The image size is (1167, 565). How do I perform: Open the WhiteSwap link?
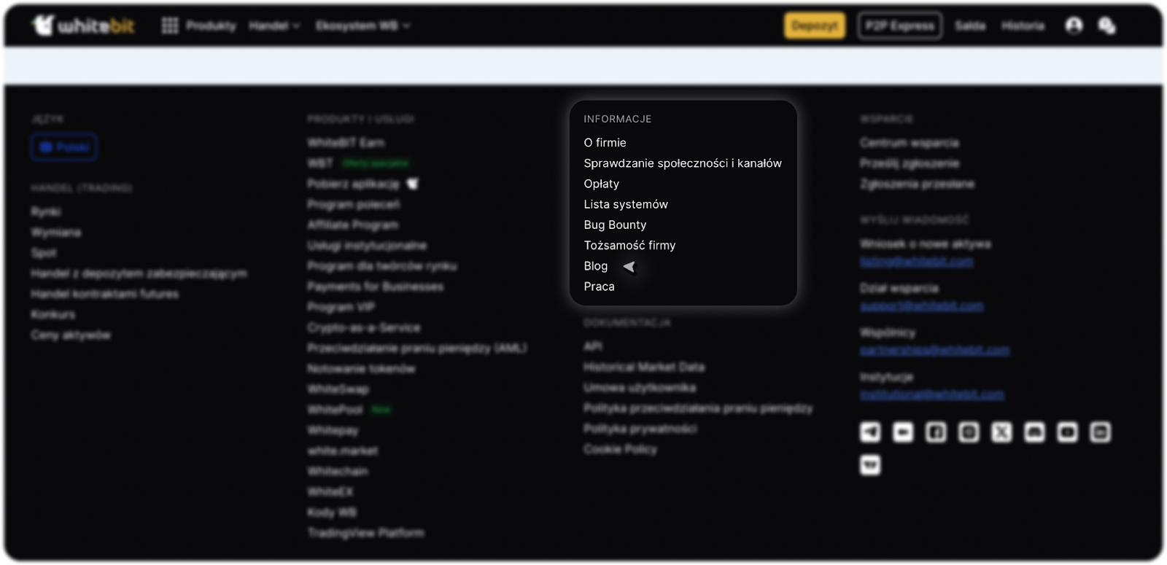coord(338,389)
